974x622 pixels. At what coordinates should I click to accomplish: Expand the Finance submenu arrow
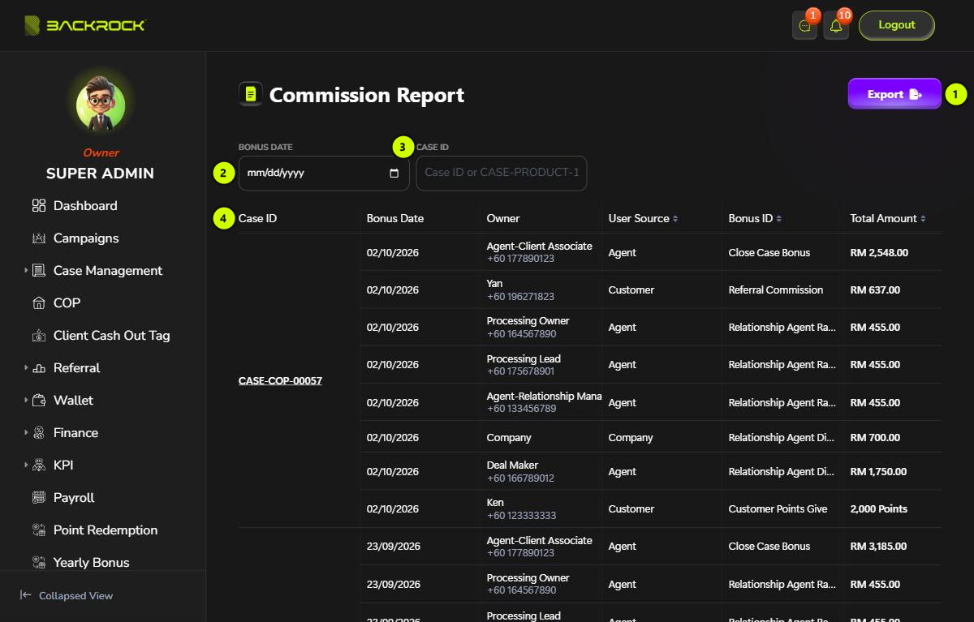[x=26, y=433]
